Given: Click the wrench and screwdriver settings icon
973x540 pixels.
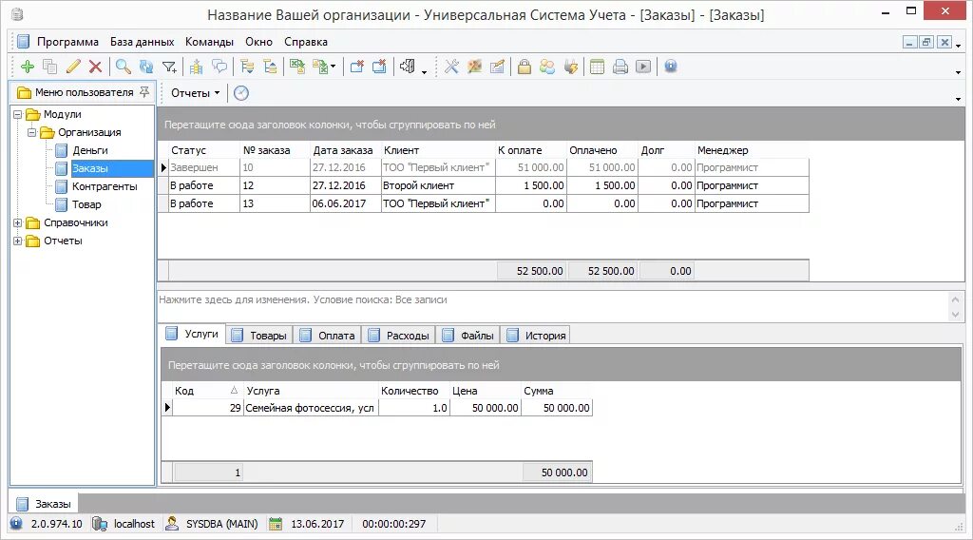Looking at the screenshot, I should click(x=451, y=67).
